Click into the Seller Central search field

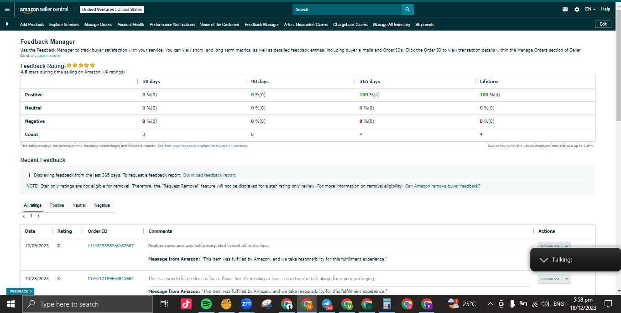(x=347, y=9)
